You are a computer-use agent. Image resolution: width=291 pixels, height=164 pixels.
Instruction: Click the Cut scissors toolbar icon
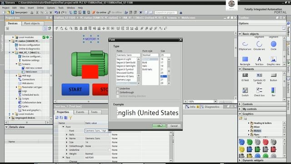37,12
